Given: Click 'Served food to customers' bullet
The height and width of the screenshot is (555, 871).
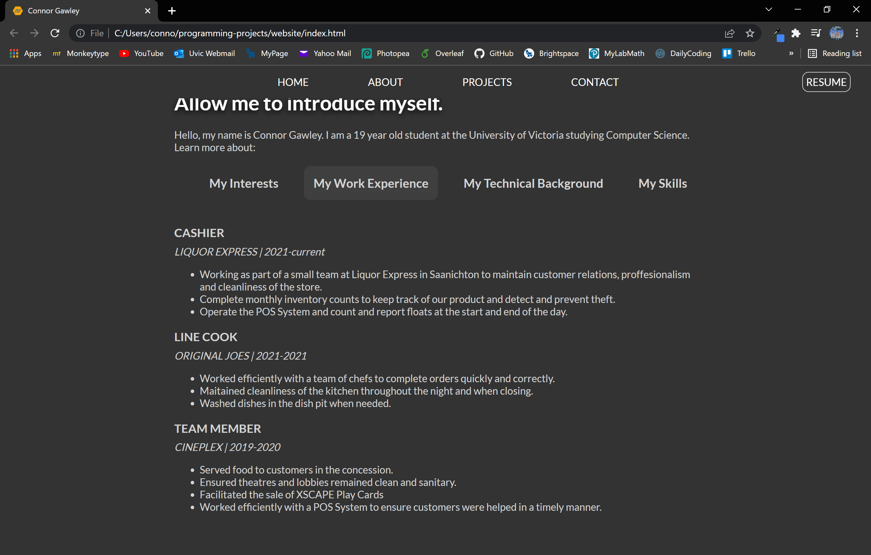Looking at the screenshot, I should coord(296,470).
